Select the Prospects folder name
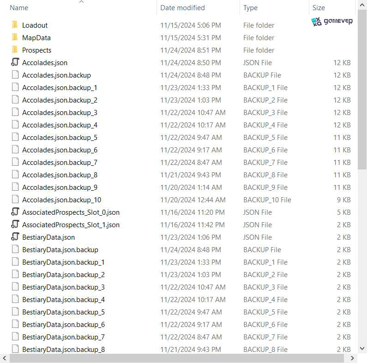 pyautogui.click(x=36, y=50)
